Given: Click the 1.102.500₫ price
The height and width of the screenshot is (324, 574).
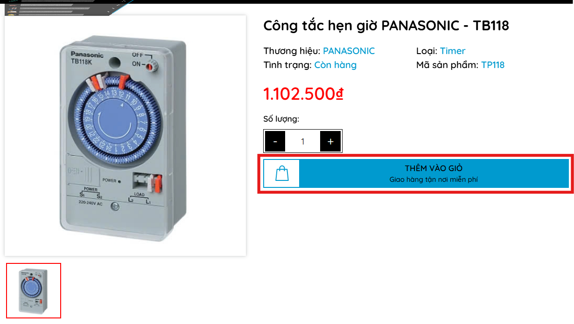Looking at the screenshot, I should point(303,94).
